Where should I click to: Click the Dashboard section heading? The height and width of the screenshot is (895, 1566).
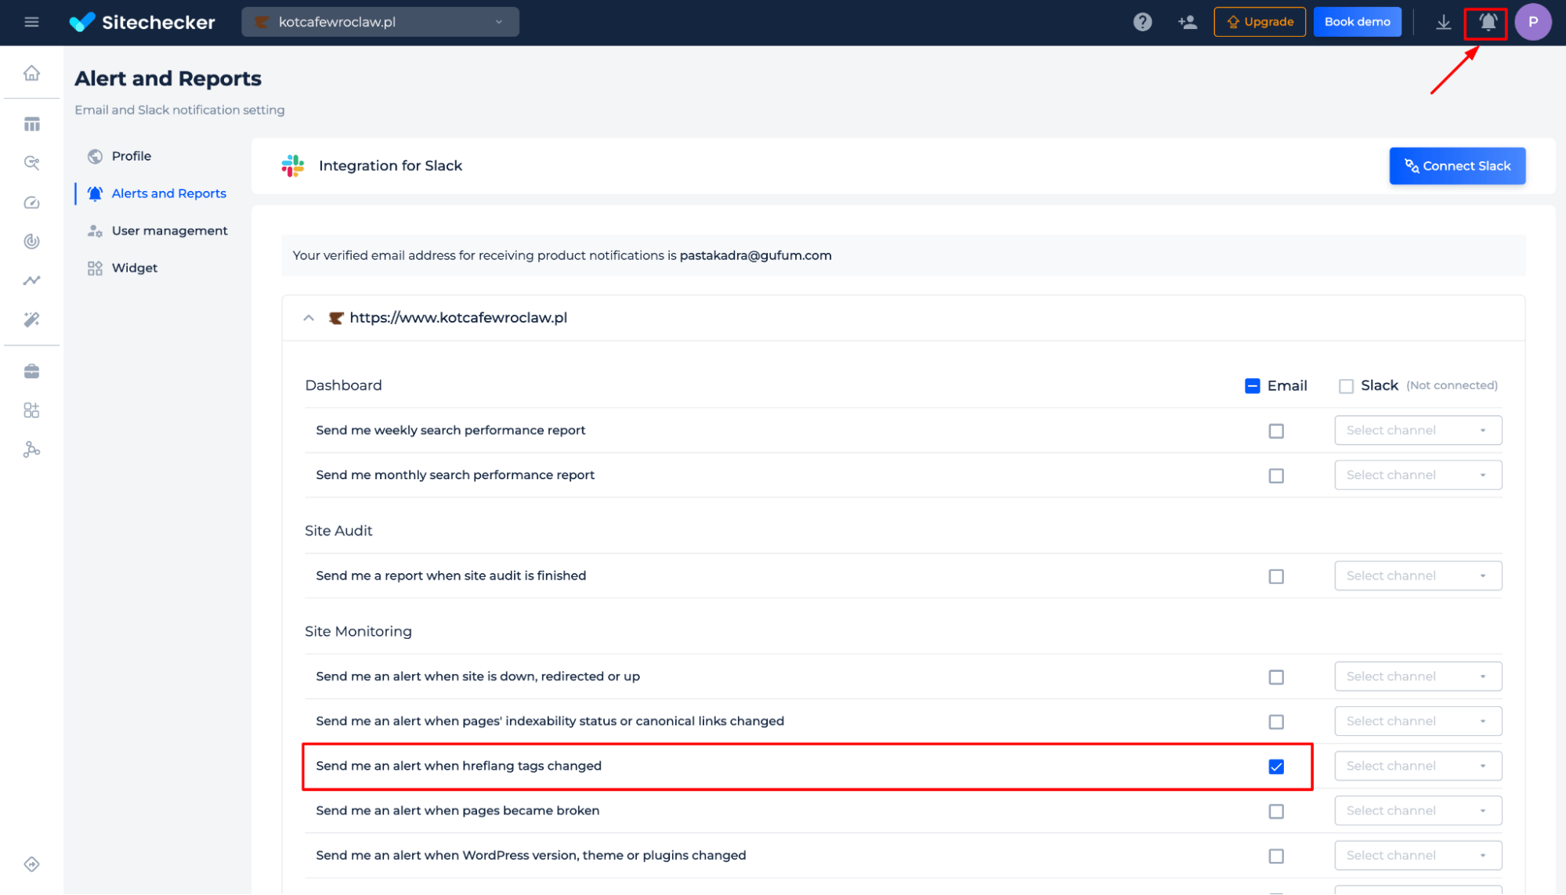point(343,386)
